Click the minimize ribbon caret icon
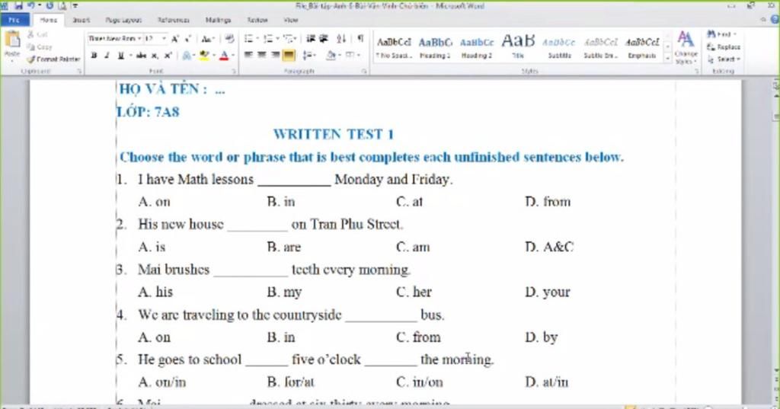Screen dimensions: 780x409 coord(763,20)
